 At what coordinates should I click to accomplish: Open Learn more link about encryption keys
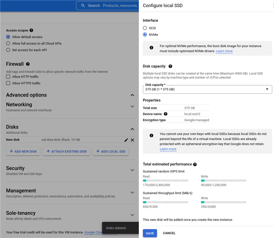click(168, 149)
